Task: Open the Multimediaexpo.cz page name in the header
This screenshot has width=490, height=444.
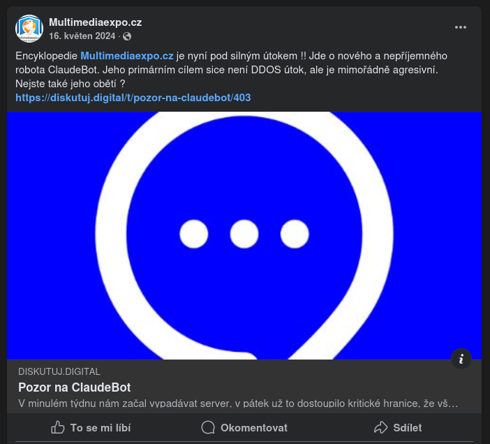Action: click(x=95, y=22)
